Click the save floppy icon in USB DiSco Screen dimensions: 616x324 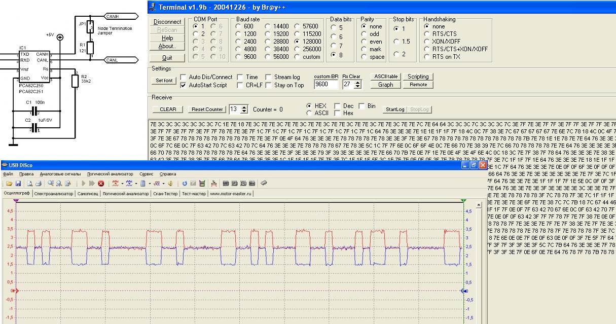(x=18, y=183)
